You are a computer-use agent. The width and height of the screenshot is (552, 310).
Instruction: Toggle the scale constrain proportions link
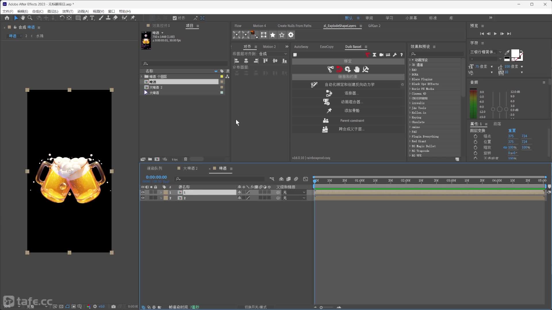point(505,148)
